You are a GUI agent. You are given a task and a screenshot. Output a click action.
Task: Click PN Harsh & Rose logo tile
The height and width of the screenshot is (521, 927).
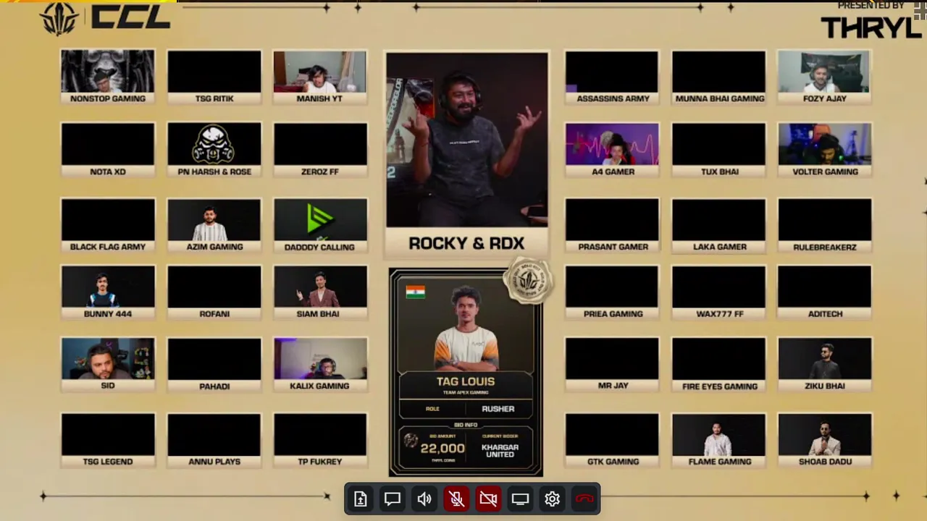coord(214,150)
